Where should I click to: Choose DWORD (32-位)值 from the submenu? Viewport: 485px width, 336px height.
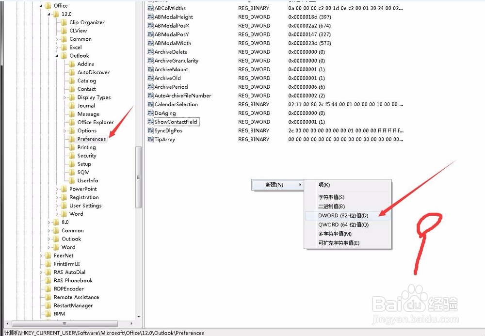(x=343, y=215)
